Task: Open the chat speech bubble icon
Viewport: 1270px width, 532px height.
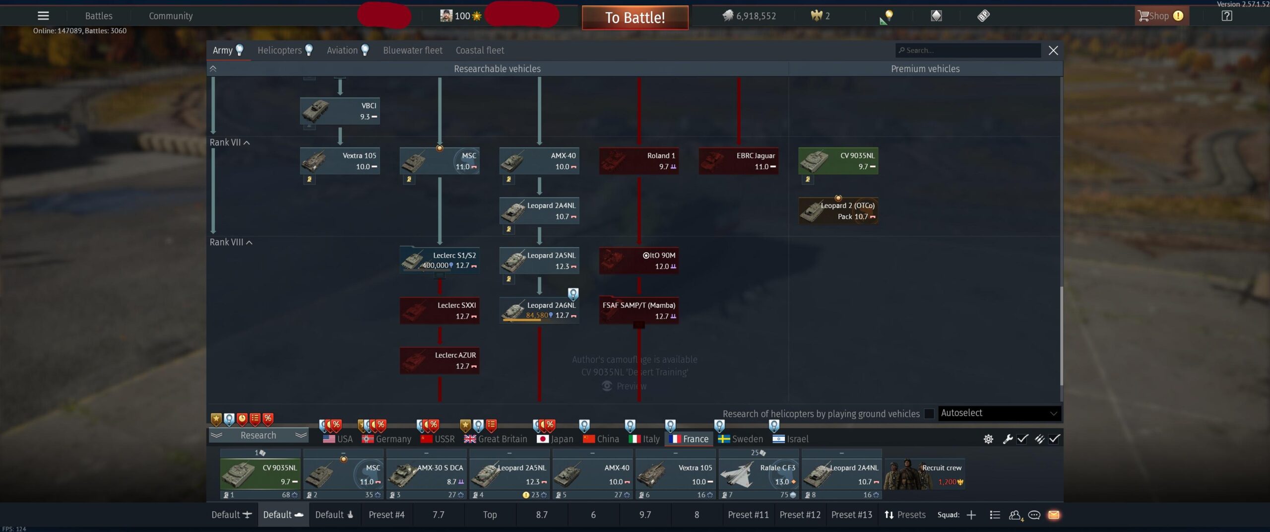Action: tap(1034, 515)
